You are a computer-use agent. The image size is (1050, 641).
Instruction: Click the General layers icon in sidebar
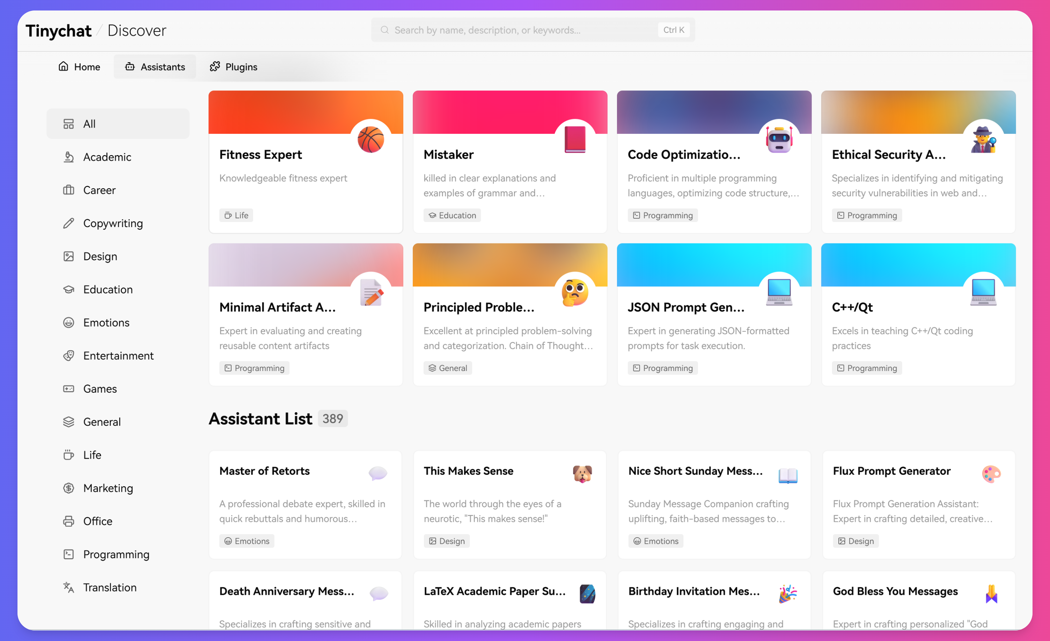[x=68, y=422]
